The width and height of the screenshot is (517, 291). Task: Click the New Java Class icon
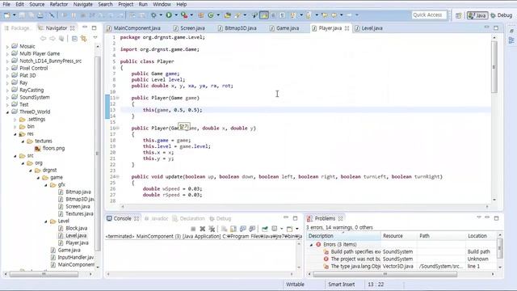[211, 15]
